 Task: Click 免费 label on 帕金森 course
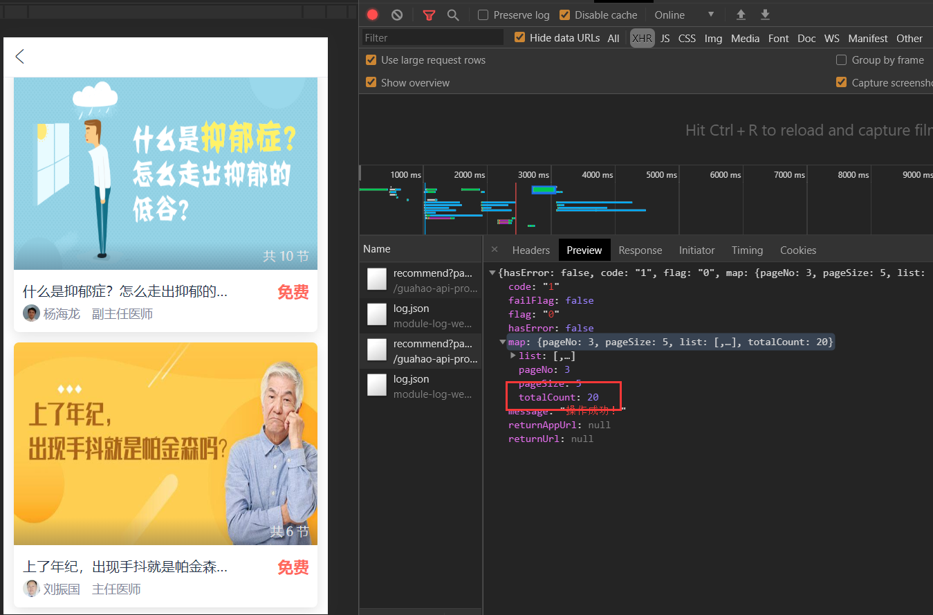coord(293,567)
